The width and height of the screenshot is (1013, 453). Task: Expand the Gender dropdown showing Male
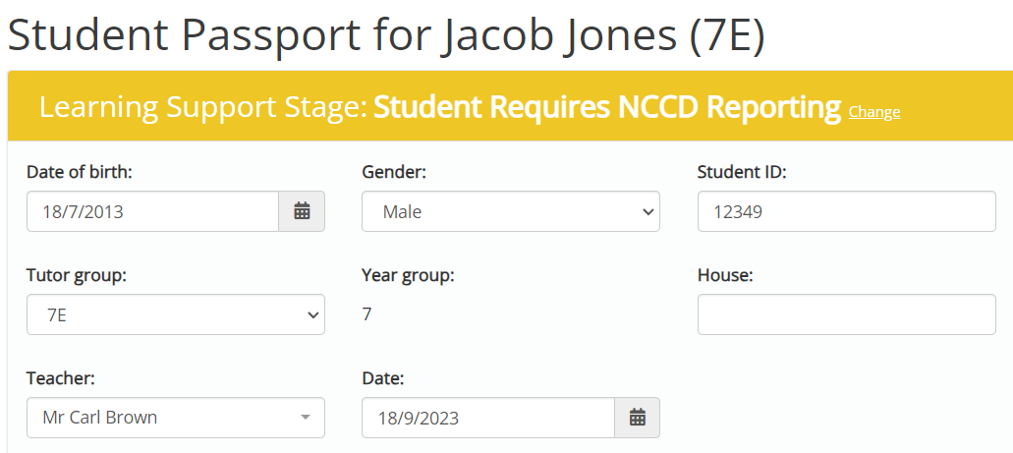pos(510,210)
